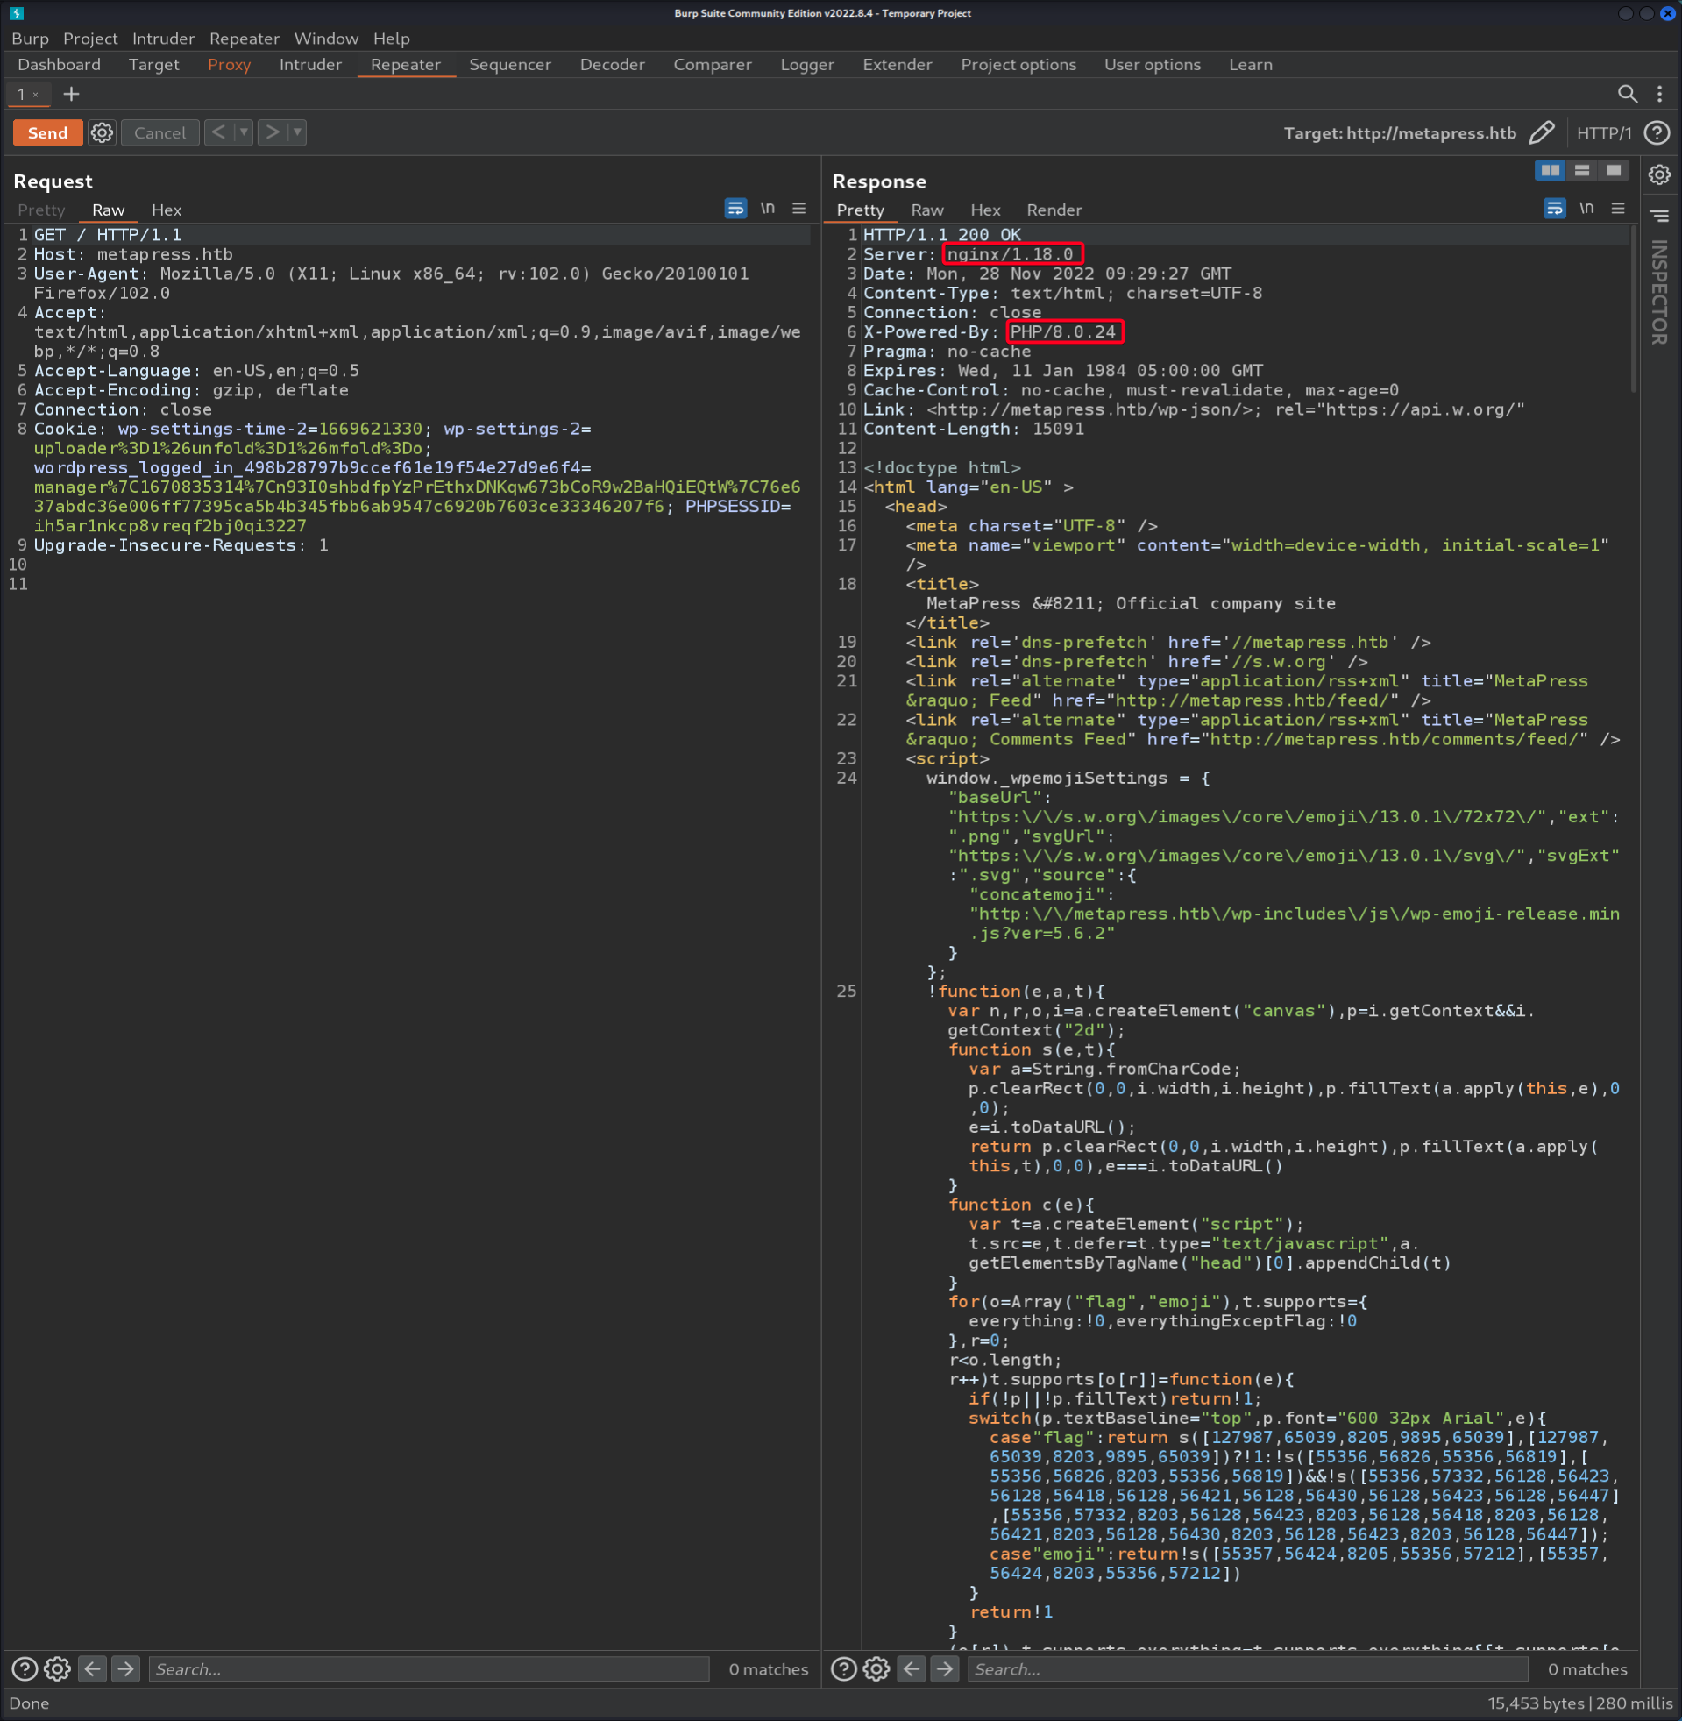Viewport: 1682px width, 1721px height.
Task: Expand the forward history dropdown arrow
Action: (298, 132)
